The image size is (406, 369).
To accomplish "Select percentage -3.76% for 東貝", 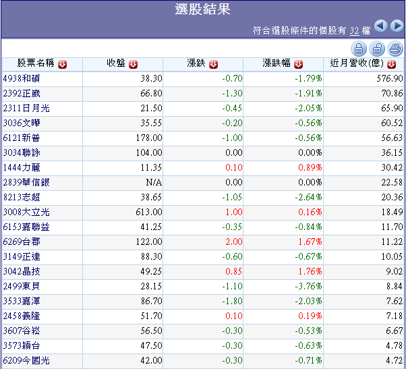I will pos(308,286).
